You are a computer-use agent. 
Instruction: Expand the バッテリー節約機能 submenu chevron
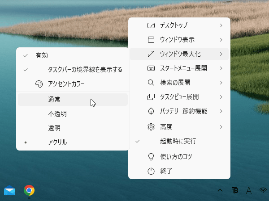pyautogui.click(x=221, y=111)
